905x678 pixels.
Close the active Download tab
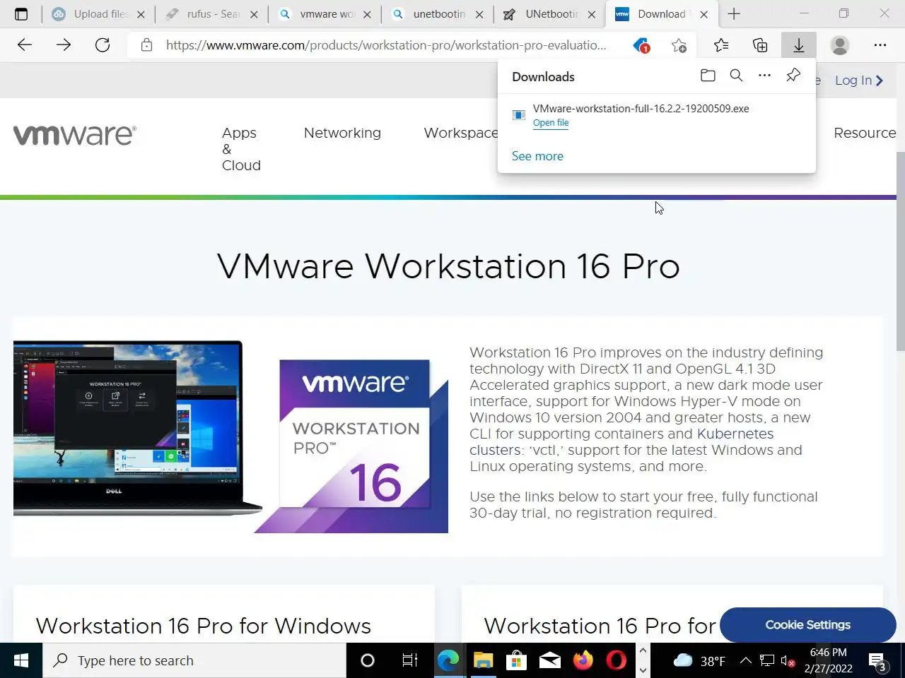click(703, 14)
